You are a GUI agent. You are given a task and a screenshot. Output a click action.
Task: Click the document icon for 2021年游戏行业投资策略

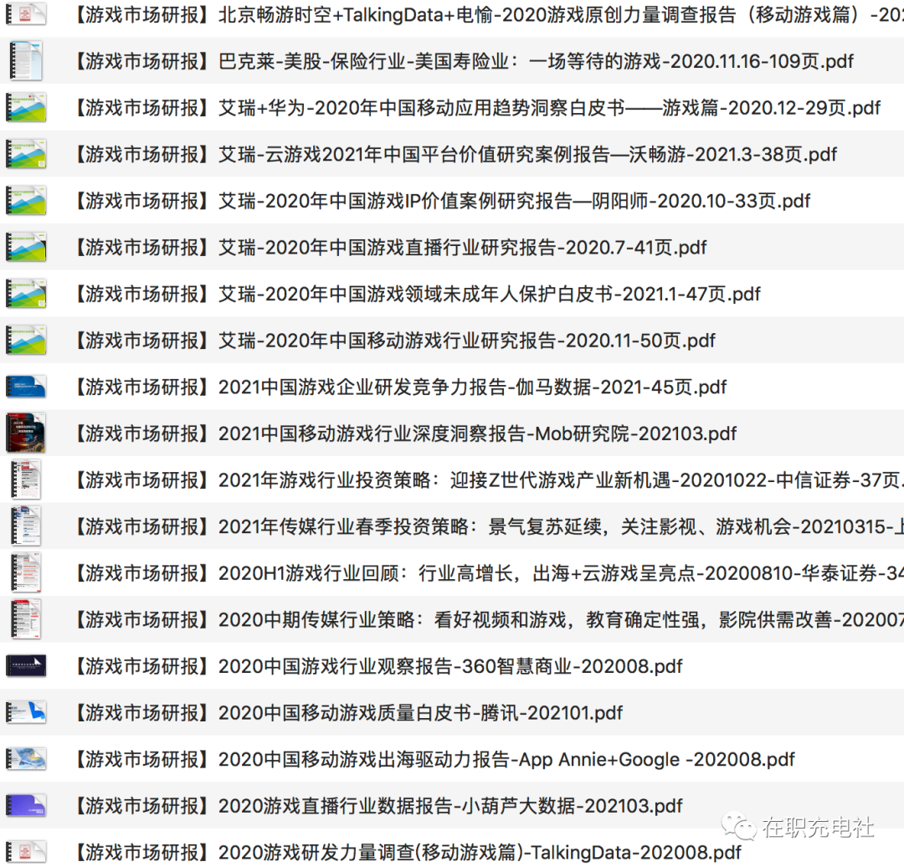point(25,480)
